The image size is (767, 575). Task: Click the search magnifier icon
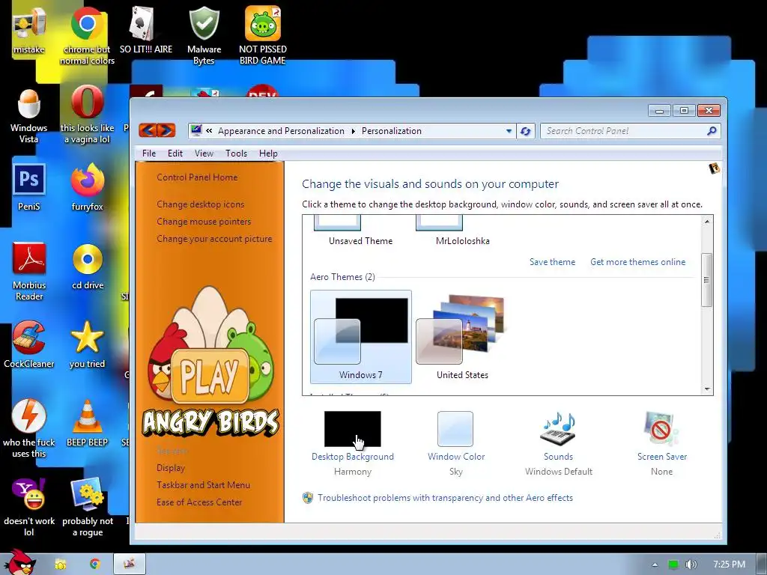712,131
